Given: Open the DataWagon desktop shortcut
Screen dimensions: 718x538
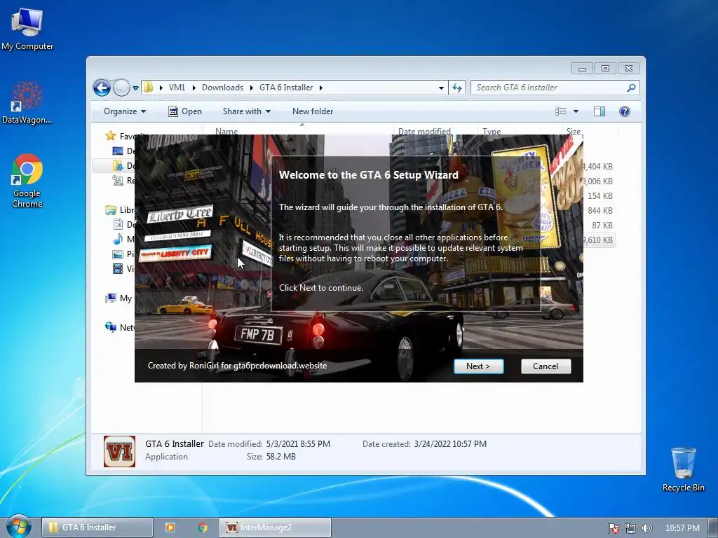Looking at the screenshot, I should [27, 102].
